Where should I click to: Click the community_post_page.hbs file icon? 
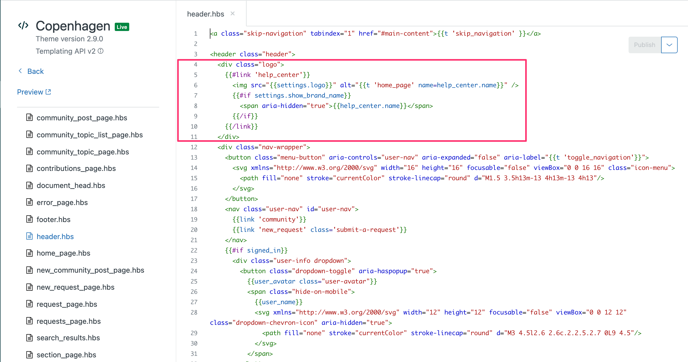(29, 117)
